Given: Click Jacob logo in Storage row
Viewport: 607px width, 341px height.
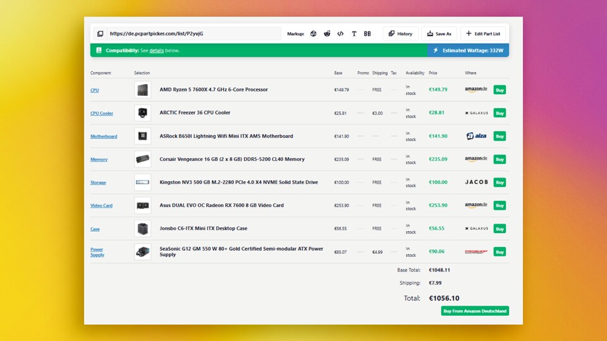Looking at the screenshot, I should pyautogui.click(x=477, y=182).
